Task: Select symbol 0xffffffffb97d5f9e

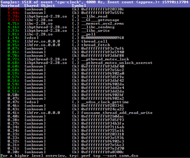Action: [x=103, y=77]
